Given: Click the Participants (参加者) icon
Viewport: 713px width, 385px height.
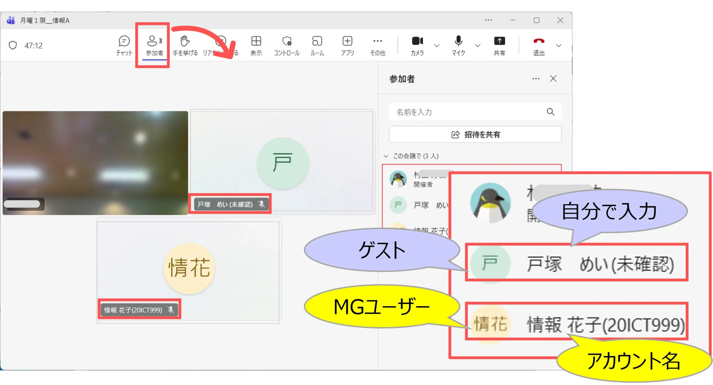Looking at the screenshot, I should click(x=154, y=45).
